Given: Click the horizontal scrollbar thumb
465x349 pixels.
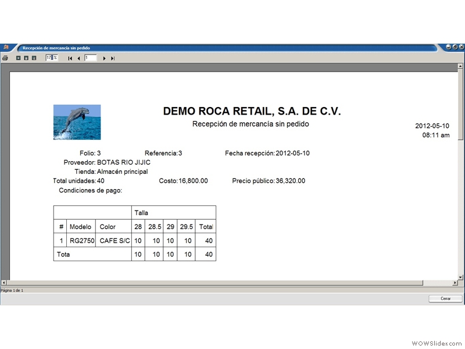Looking at the screenshot, I should (x=215, y=283).
